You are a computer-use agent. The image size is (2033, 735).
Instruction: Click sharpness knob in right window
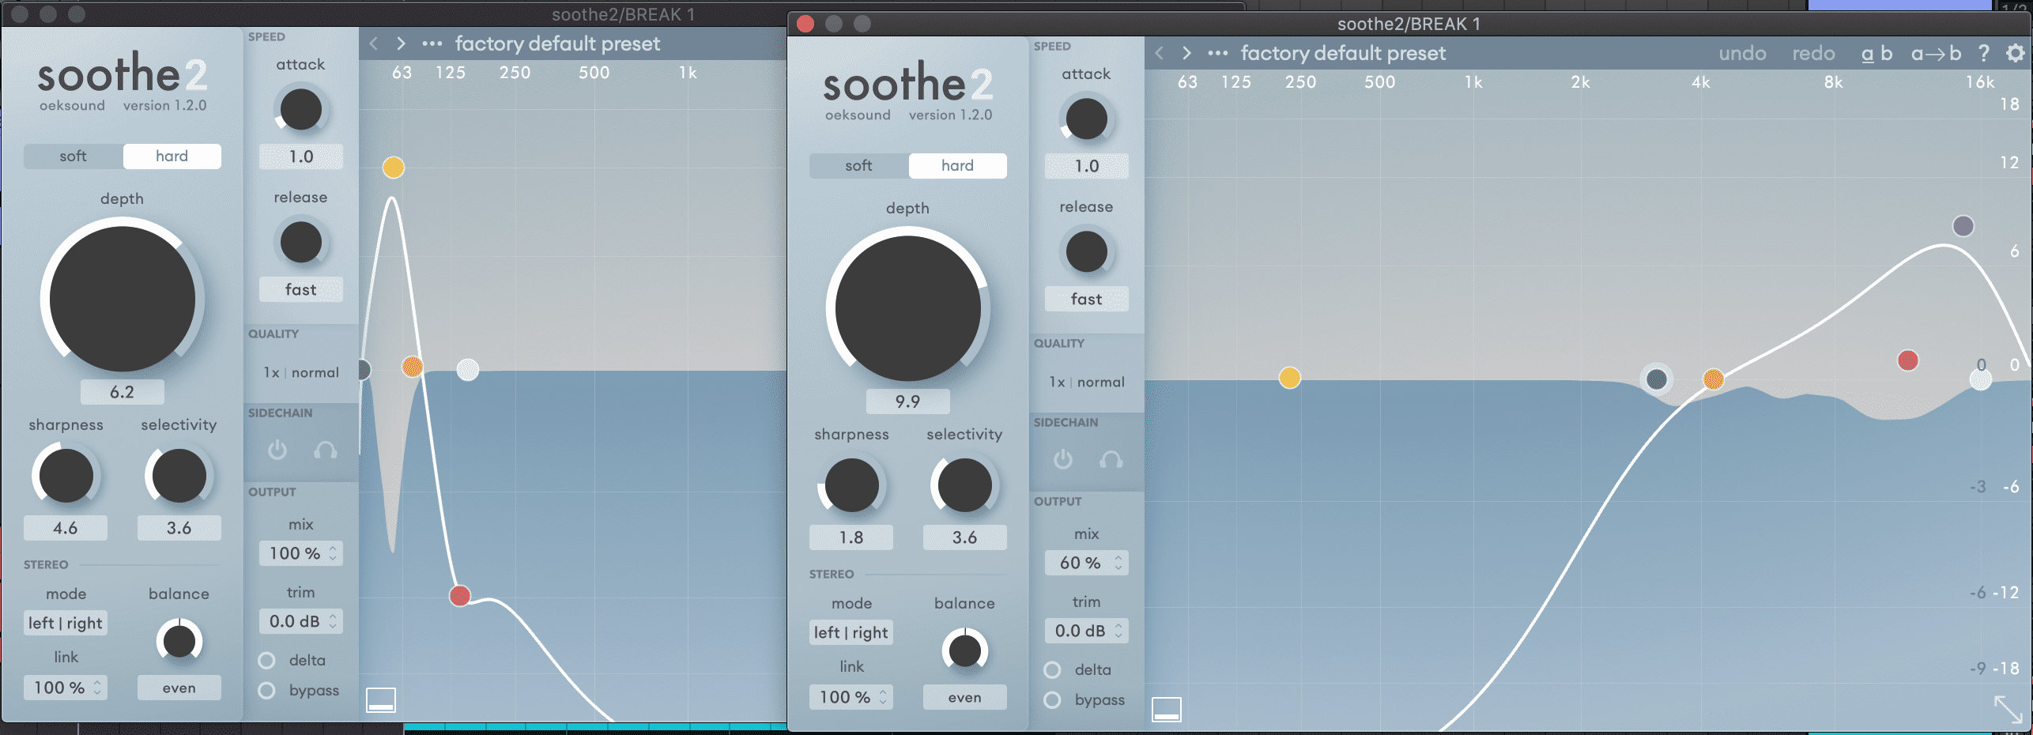pyautogui.click(x=851, y=485)
